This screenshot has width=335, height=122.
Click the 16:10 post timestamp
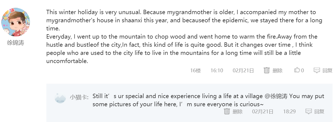click(x=217, y=70)
